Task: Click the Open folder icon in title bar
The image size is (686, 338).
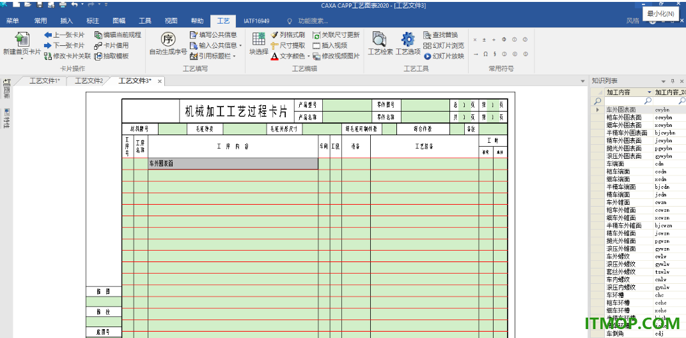Action: (27, 5)
